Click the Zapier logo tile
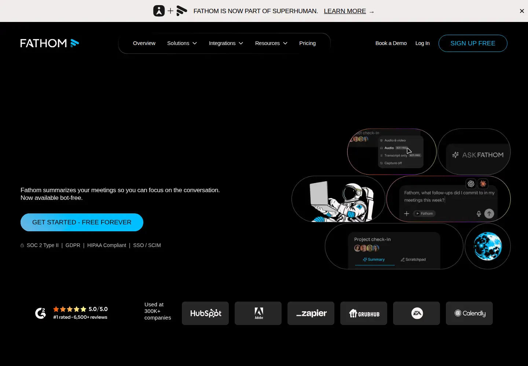Viewport: 528px width, 366px height. coord(311,313)
